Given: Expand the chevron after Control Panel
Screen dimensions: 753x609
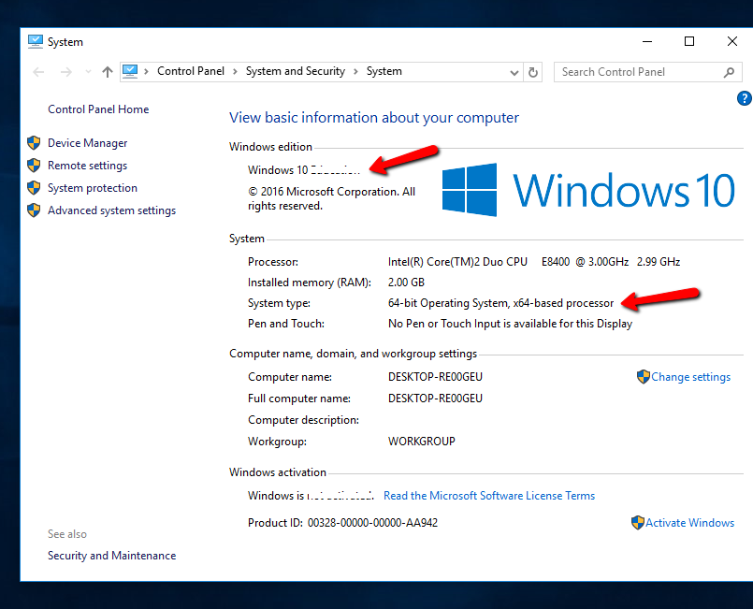Looking at the screenshot, I should click(x=236, y=71).
